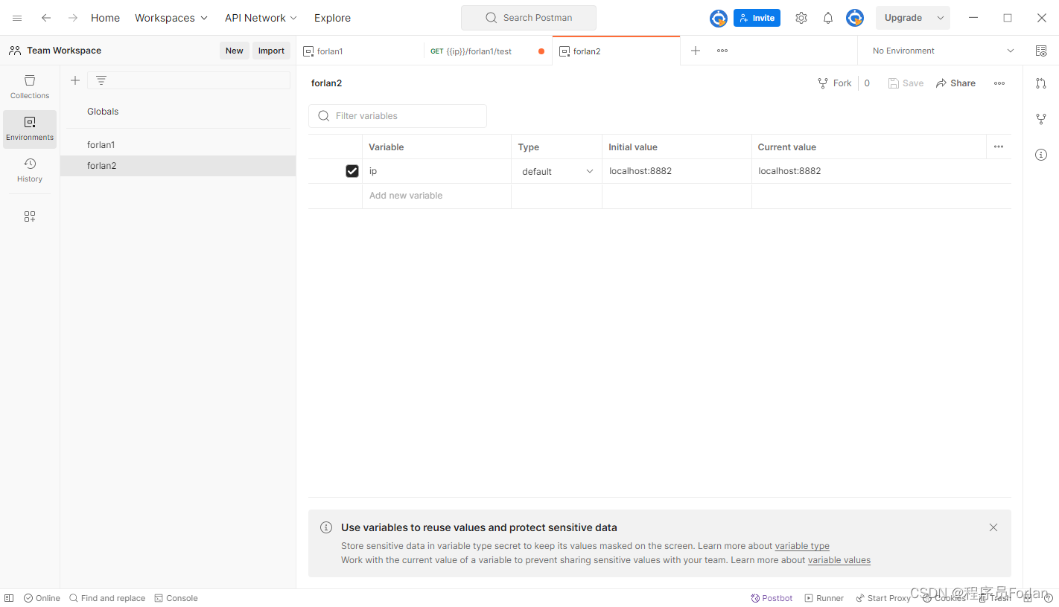Click the initial value localhost:8882 cell
Screen dimensions: 1059x607
(x=676, y=171)
